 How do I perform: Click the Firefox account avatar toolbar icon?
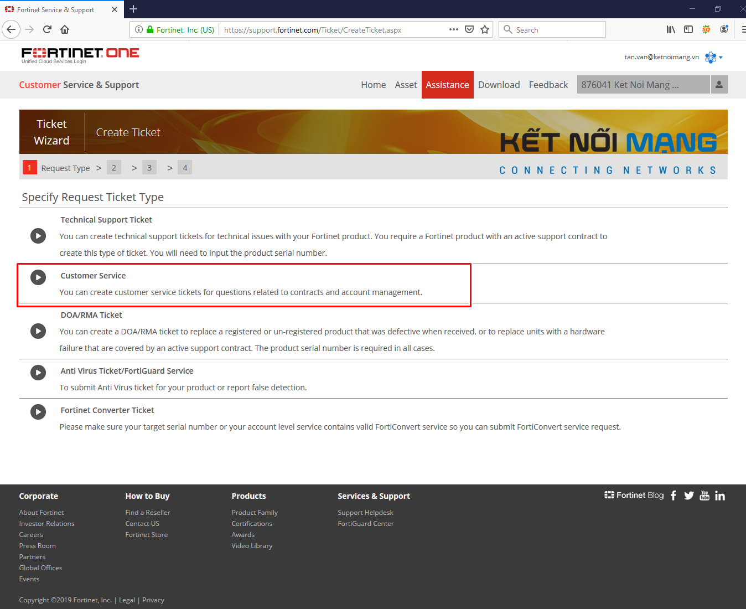pyautogui.click(x=724, y=29)
